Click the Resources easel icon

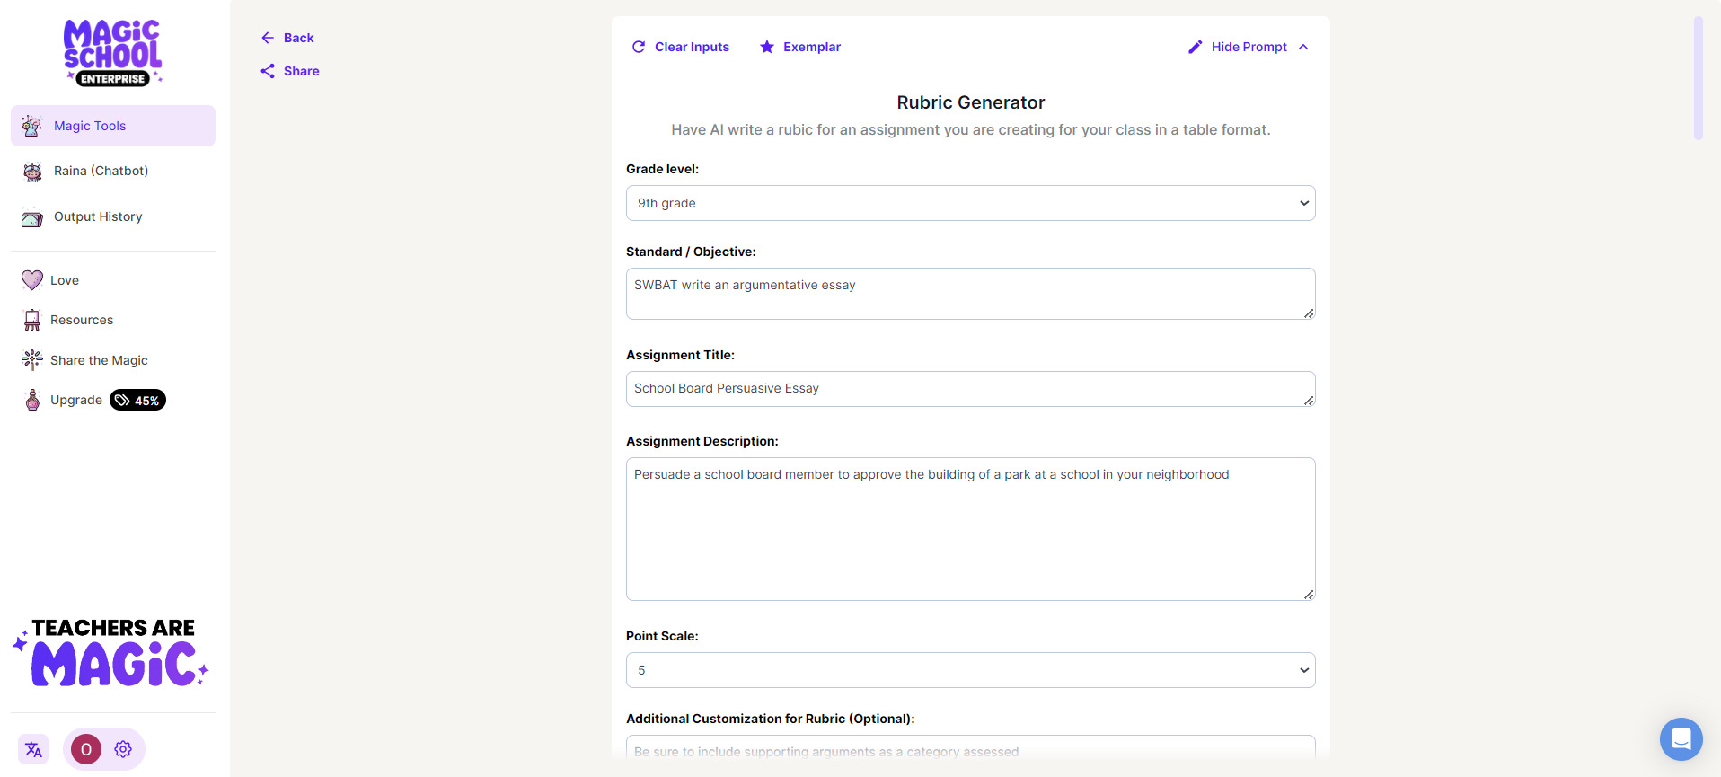click(32, 320)
